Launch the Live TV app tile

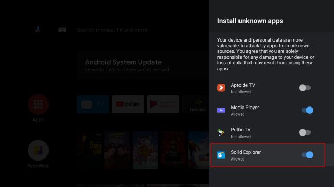click(x=93, y=104)
